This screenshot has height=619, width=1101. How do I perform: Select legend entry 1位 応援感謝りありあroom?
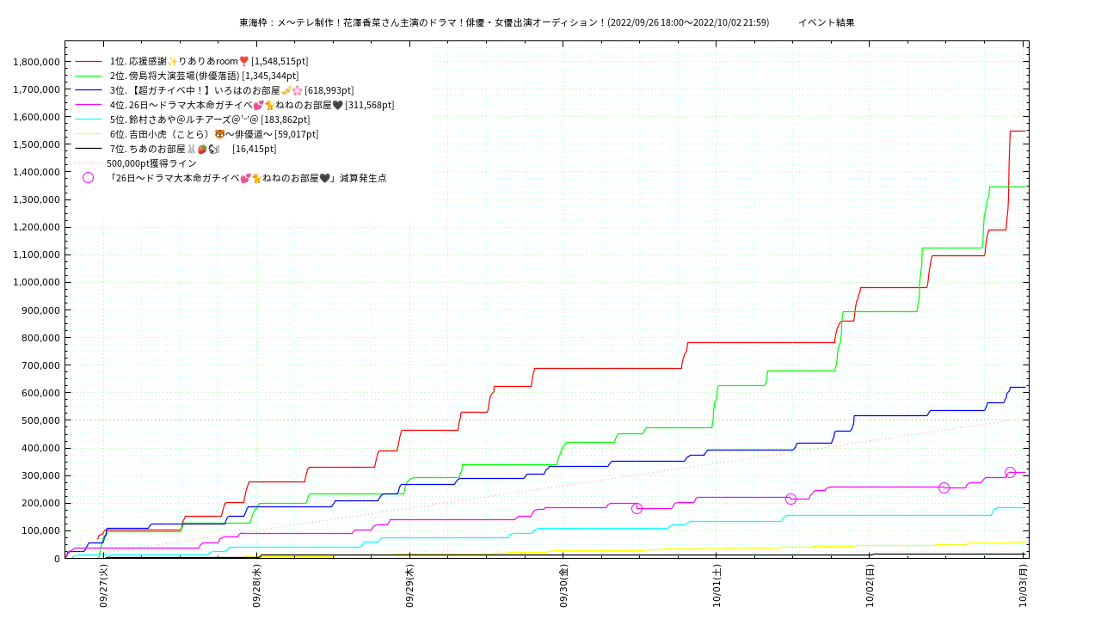[209, 61]
